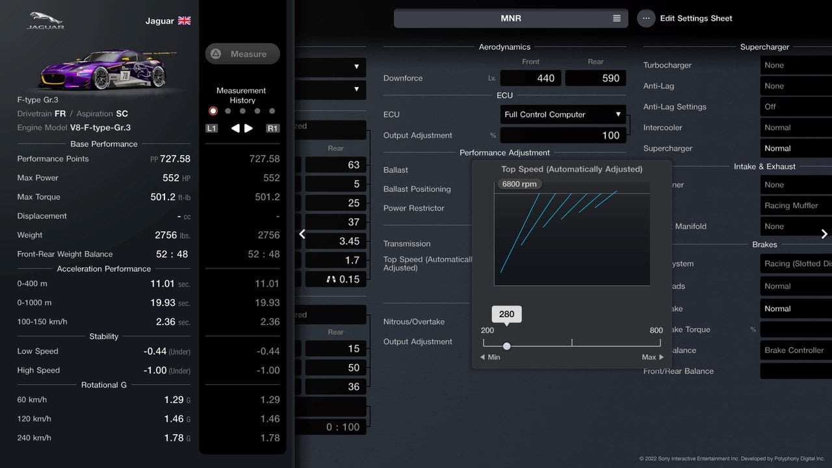Open the ECU Full Control Computer dropdown
Image resolution: width=832 pixels, height=468 pixels.
point(563,114)
